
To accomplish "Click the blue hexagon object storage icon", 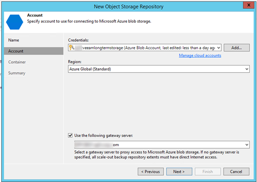I will 15,20.
